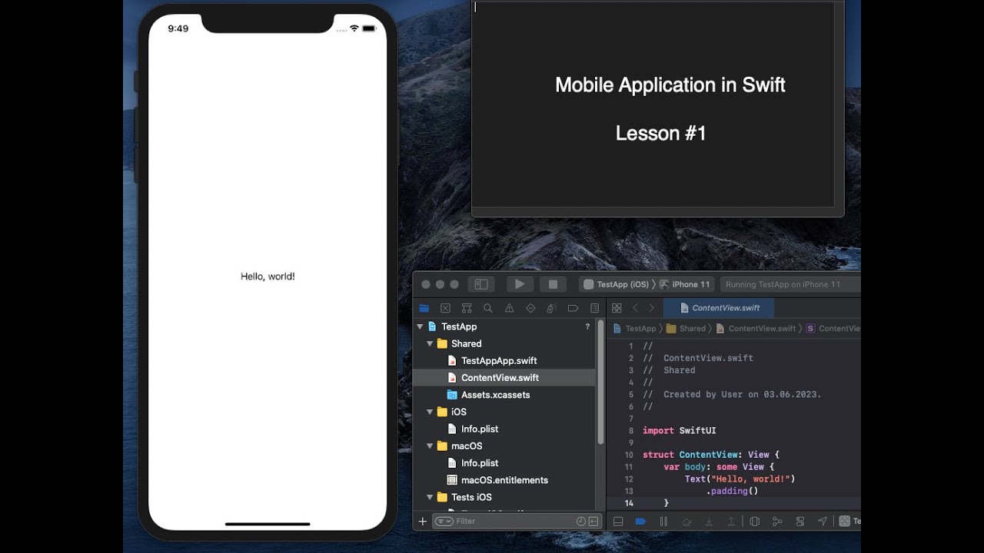Open the related items grid menu
This screenshot has width=984, height=553.
tap(617, 308)
